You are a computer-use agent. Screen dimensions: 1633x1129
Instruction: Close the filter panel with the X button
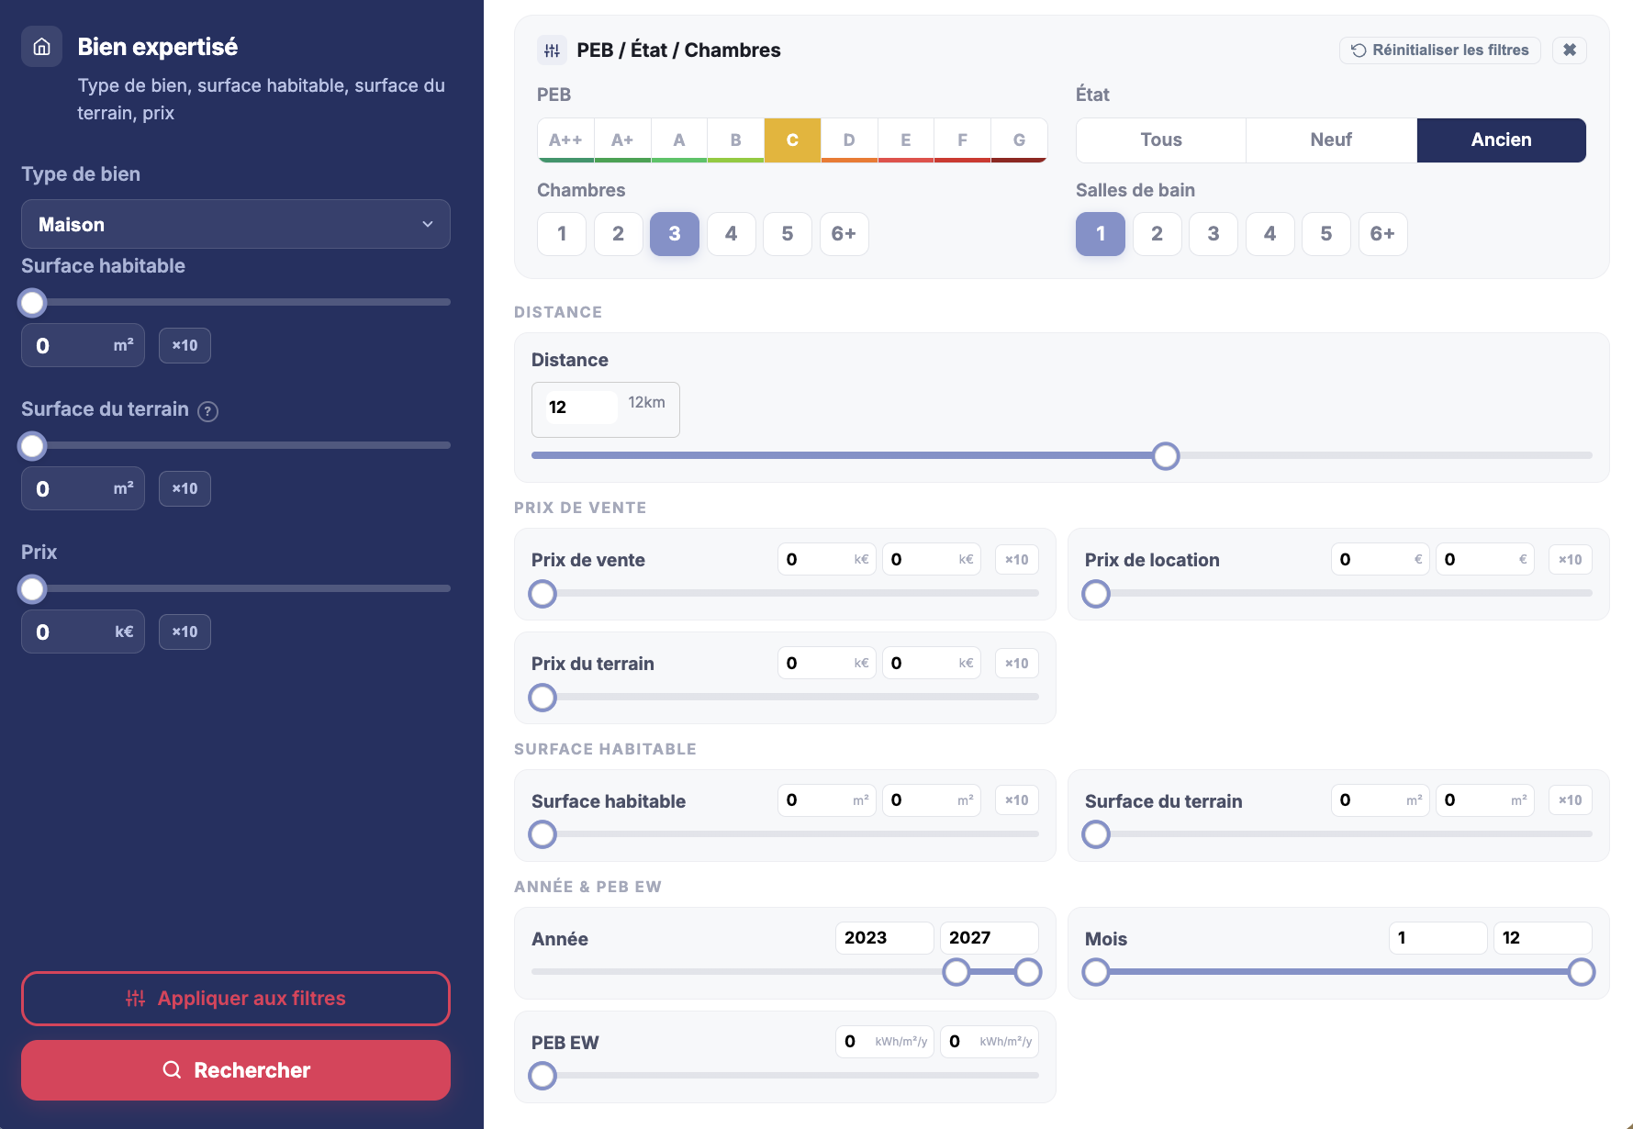[1570, 50]
